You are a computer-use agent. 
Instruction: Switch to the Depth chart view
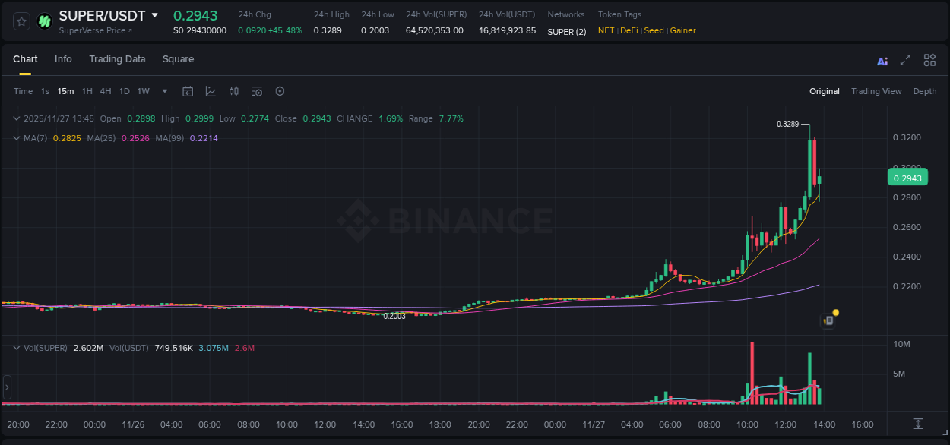(x=925, y=91)
